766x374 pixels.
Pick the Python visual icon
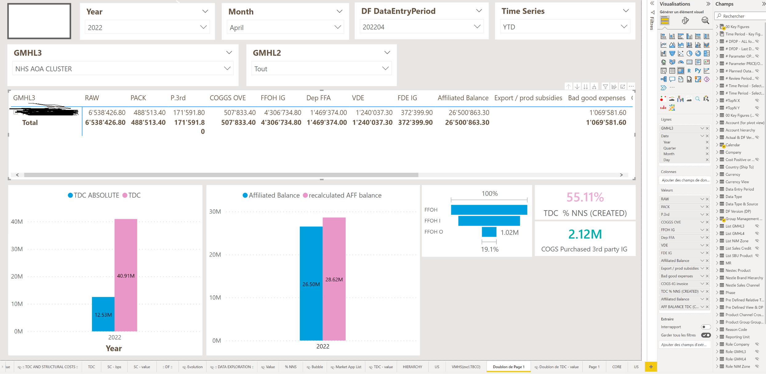tap(698, 71)
